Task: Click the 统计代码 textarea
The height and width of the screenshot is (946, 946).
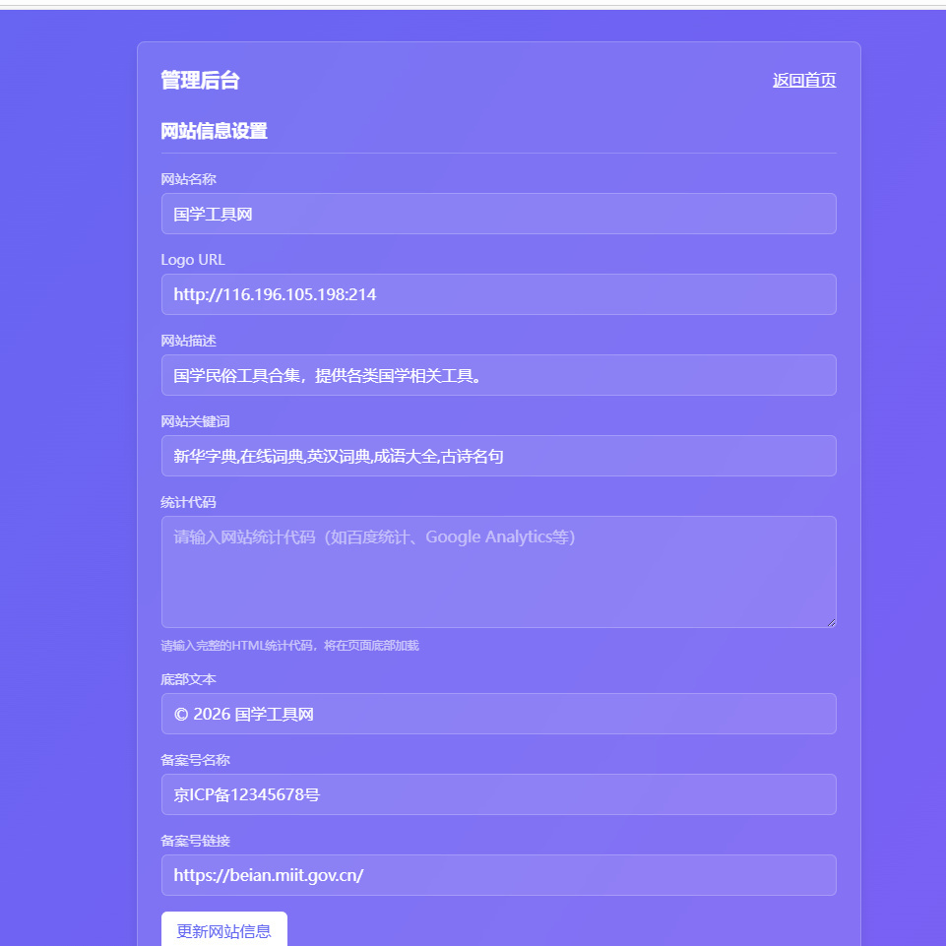Action: coord(498,572)
